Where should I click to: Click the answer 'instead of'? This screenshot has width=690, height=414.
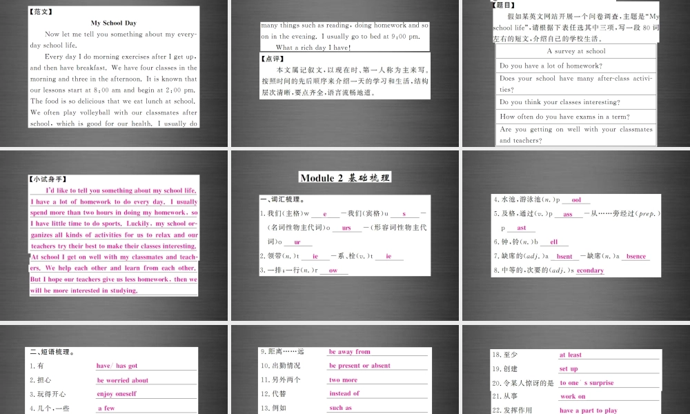coord(344,393)
